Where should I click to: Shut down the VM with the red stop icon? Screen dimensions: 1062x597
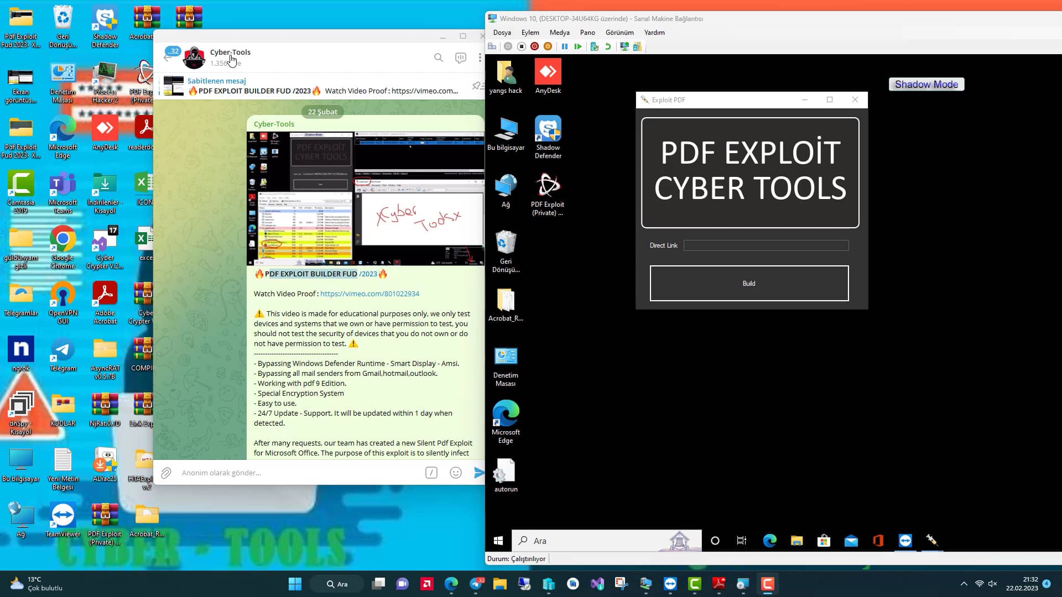tap(534, 46)
